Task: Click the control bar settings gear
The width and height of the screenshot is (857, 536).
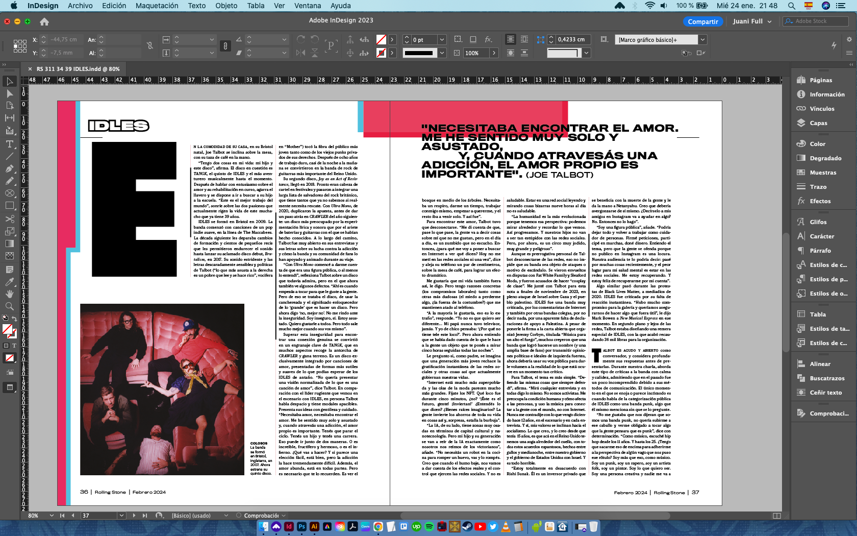Action: (x=849, y=39)
